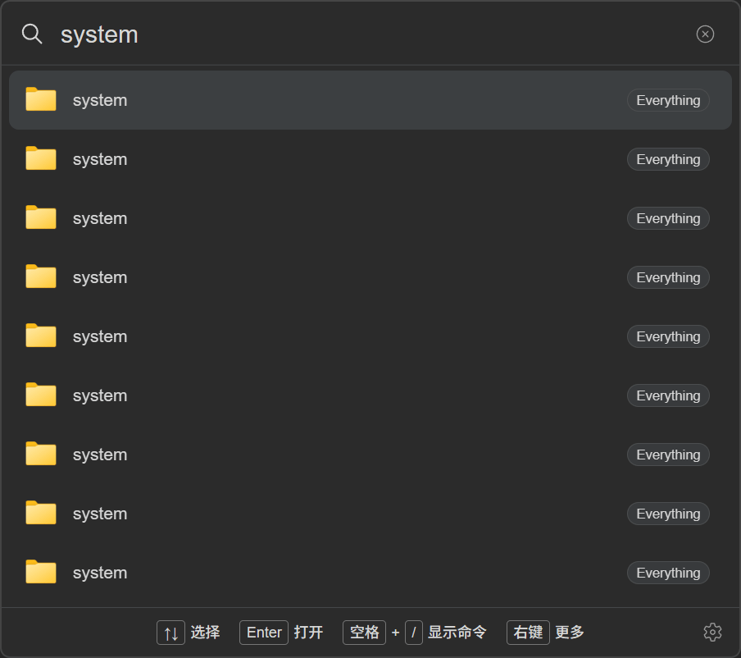Screen dimensions: 741x658
Task: Select the fourth system result row
Action: pyautogui.click(x=370, y=277)
